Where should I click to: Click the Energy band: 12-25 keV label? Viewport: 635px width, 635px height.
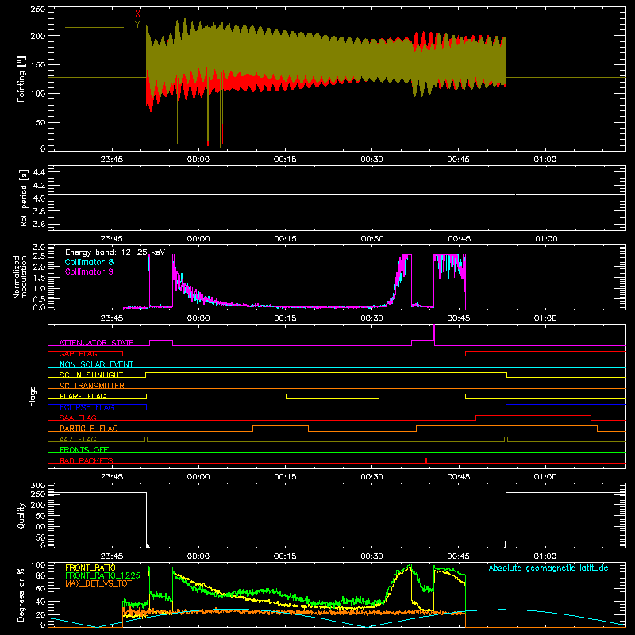click(115, 252)
